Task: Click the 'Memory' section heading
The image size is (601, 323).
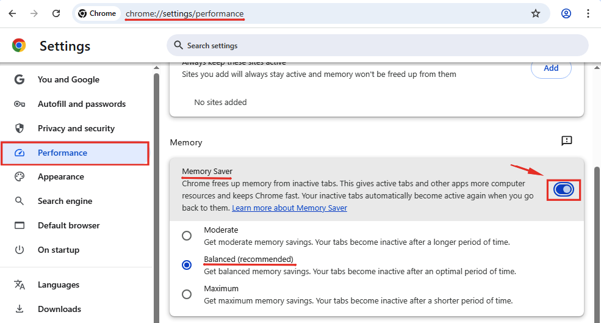Action: 186,142
